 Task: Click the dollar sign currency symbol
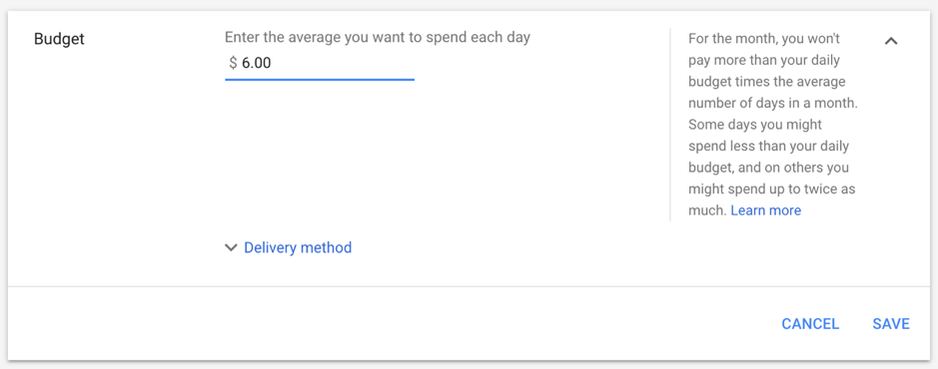[x=233, y=63]
